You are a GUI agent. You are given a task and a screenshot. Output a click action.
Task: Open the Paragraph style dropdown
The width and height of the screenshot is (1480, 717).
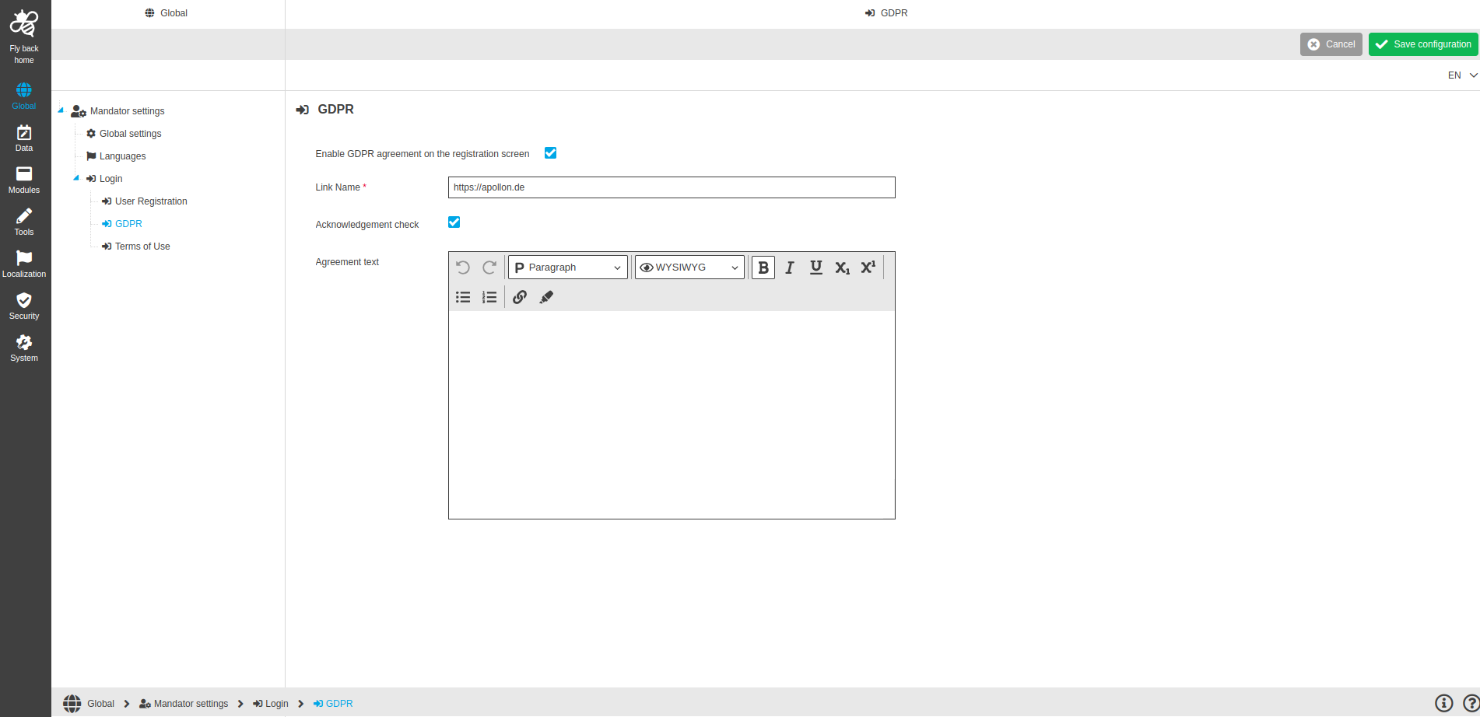coord(567,268)
